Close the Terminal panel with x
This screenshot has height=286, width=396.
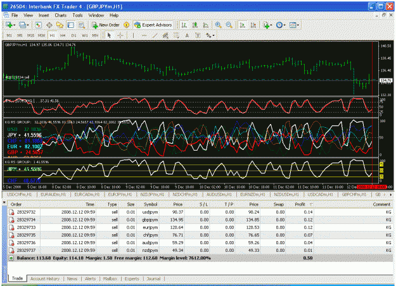click(4, 202)
